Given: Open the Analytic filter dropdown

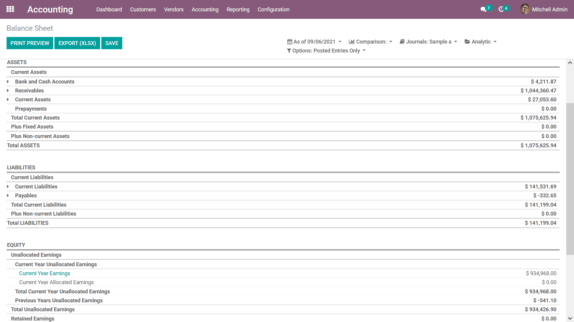Looking at the screenshot, I should point(480,42).
